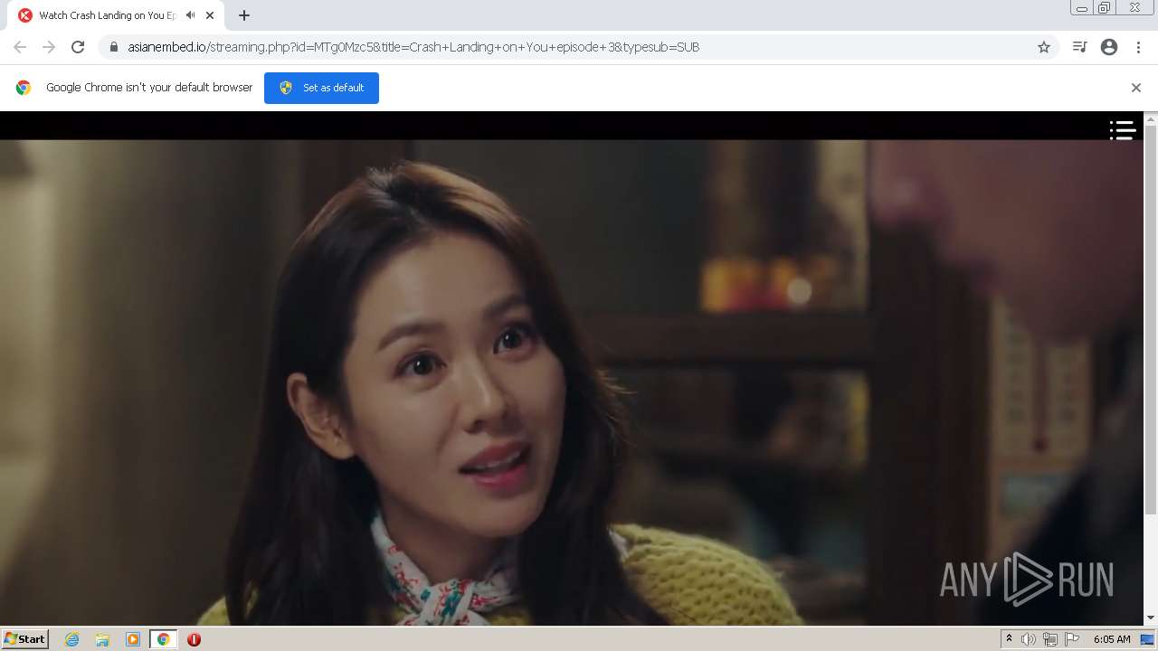Switch to Chrome taskbar button
The image size is (1158, 651).
coord(164,639)
